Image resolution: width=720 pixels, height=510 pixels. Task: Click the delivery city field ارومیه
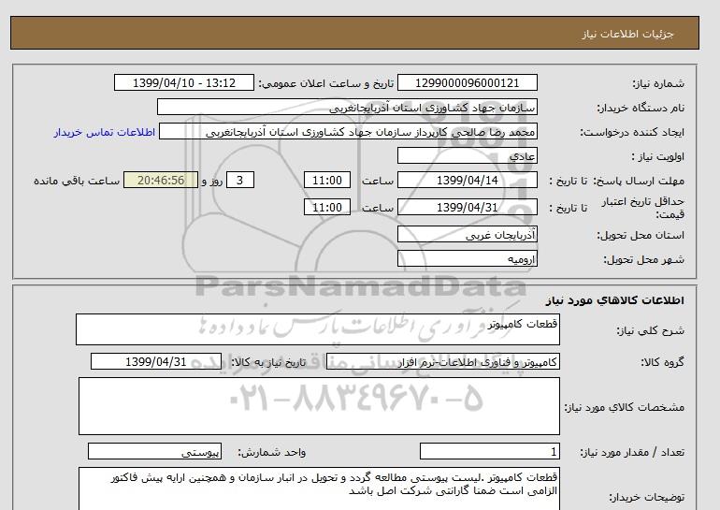[467, 258]
